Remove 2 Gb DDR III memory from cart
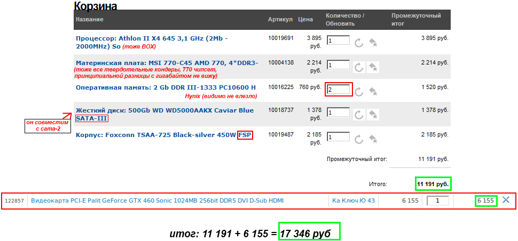This screenshot has width=518, height=241. tap(373, 92)
